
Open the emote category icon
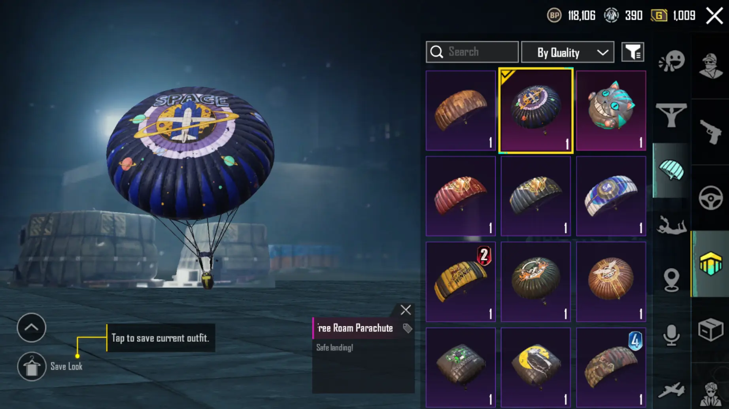tap(671, 61)
